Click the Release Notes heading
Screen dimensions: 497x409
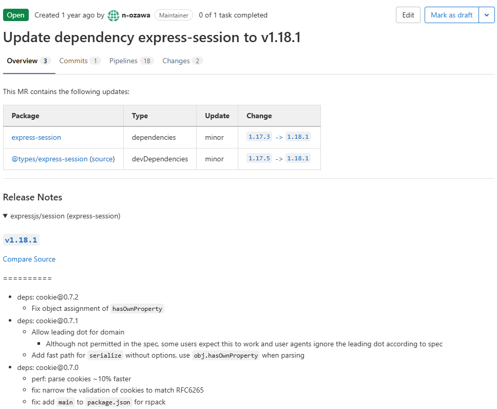pos(33,197)
